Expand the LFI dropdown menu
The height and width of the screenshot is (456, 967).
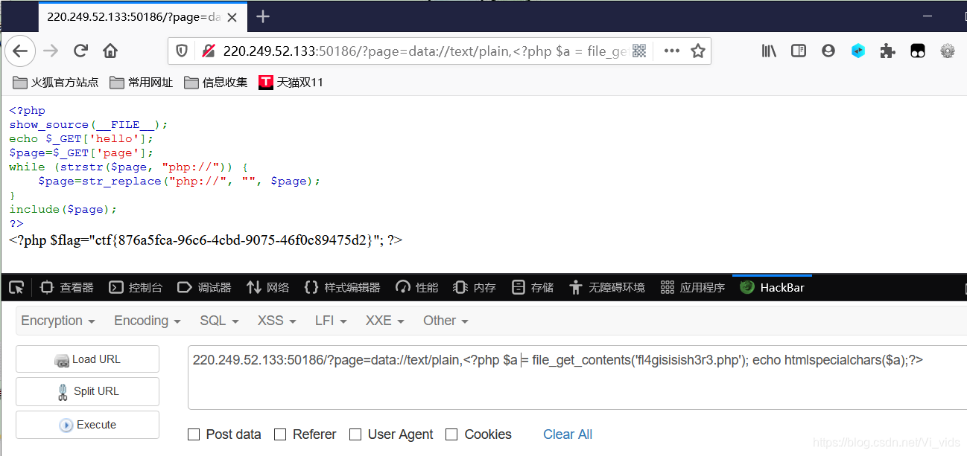(332, 321)
